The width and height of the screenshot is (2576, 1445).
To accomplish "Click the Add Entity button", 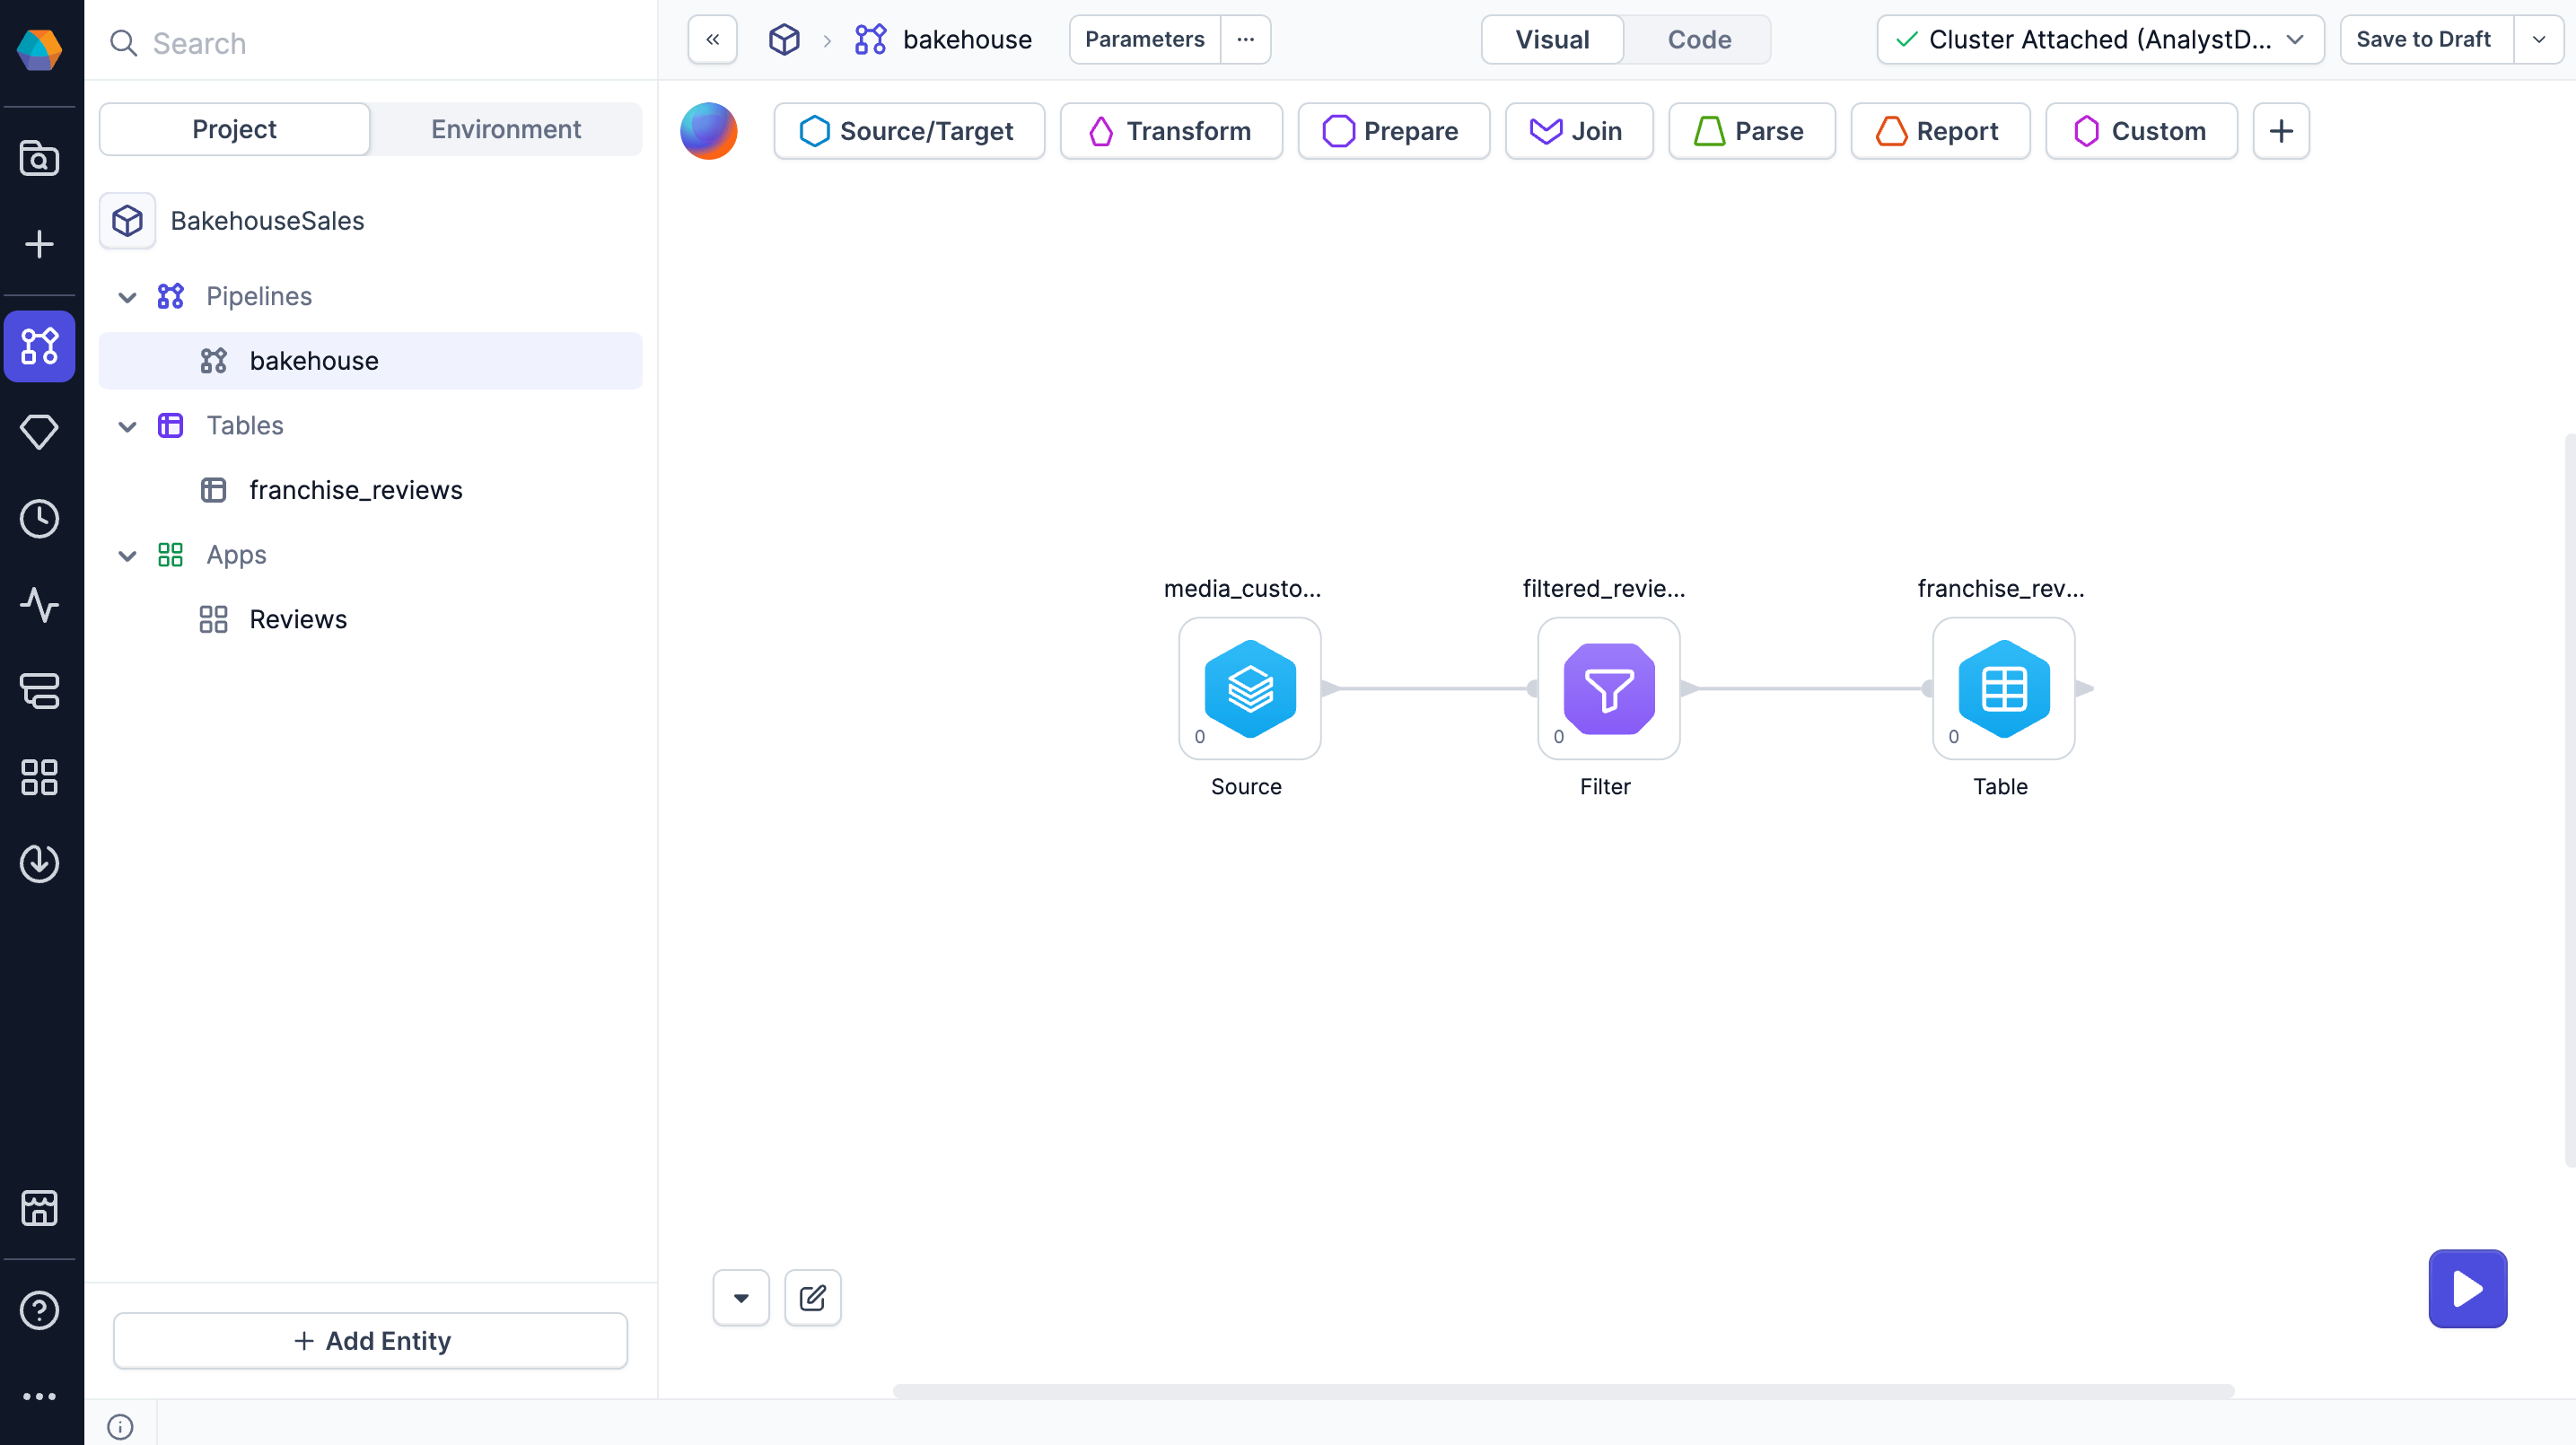I will click(369, 1340).
